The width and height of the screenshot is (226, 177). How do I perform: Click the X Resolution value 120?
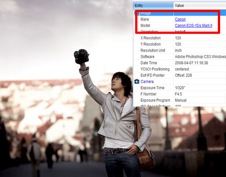178,38
